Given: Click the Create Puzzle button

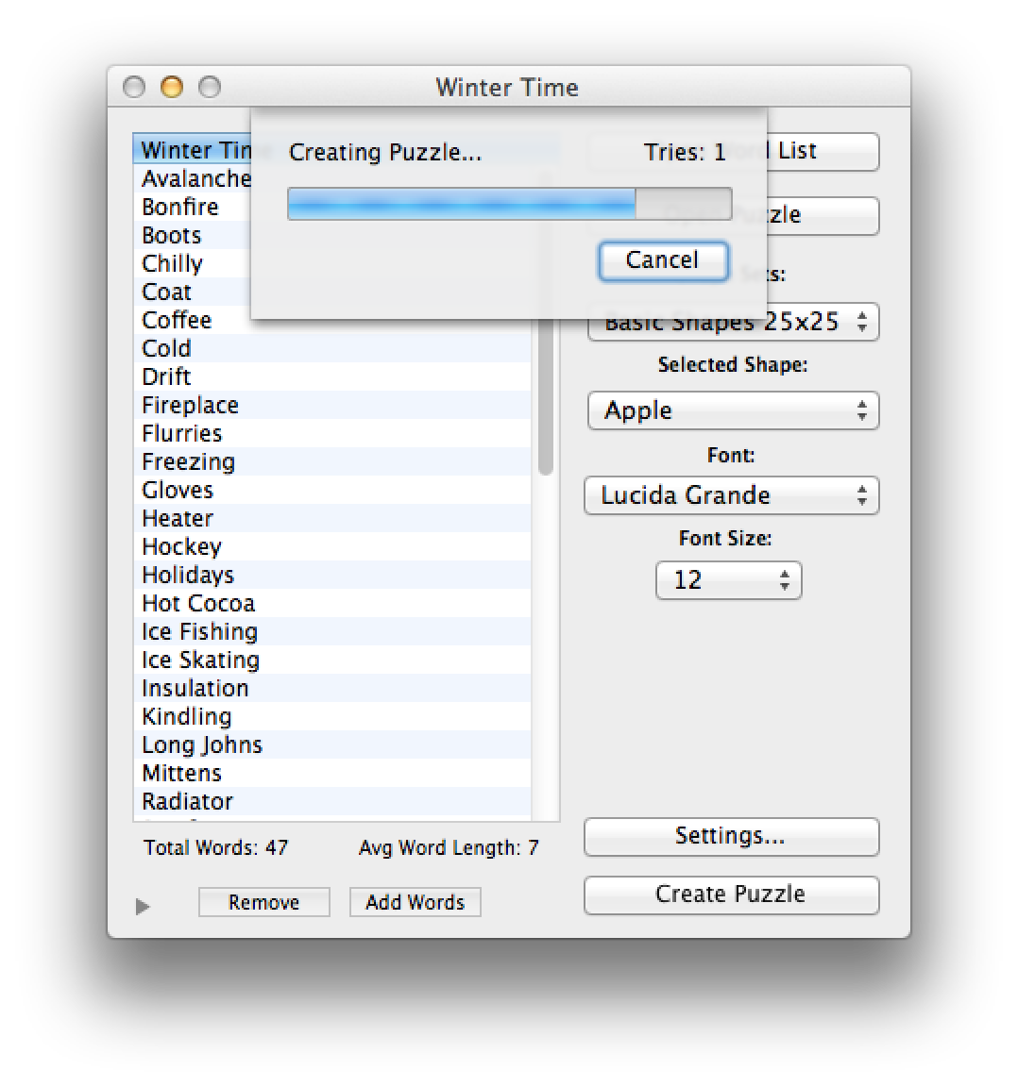Looking at the screenshot, I should click(x=731, y=895).
